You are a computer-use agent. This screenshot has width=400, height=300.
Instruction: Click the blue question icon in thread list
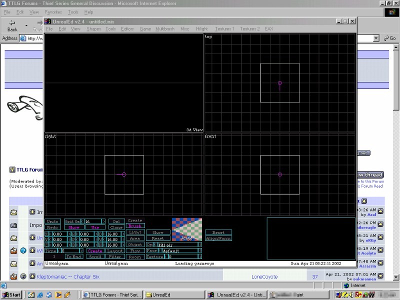(23, 250)
